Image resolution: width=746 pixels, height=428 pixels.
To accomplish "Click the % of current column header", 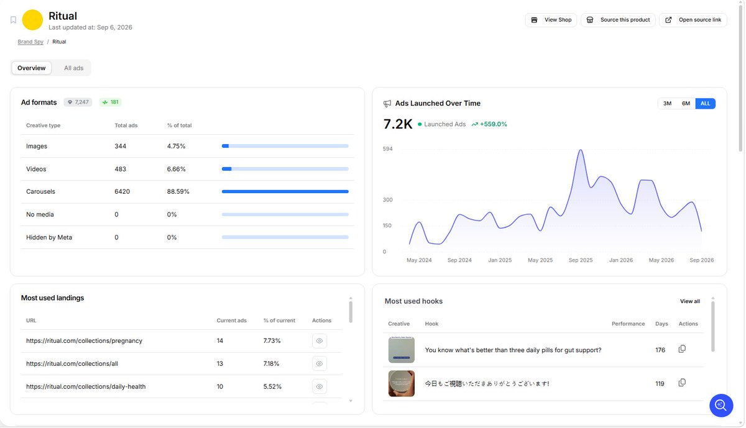I will pyautogui.click(x=279, y=321).
